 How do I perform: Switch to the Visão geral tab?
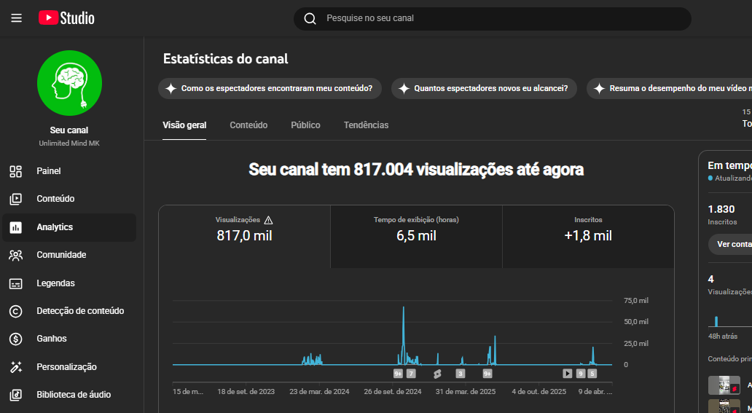pos(184,125)
